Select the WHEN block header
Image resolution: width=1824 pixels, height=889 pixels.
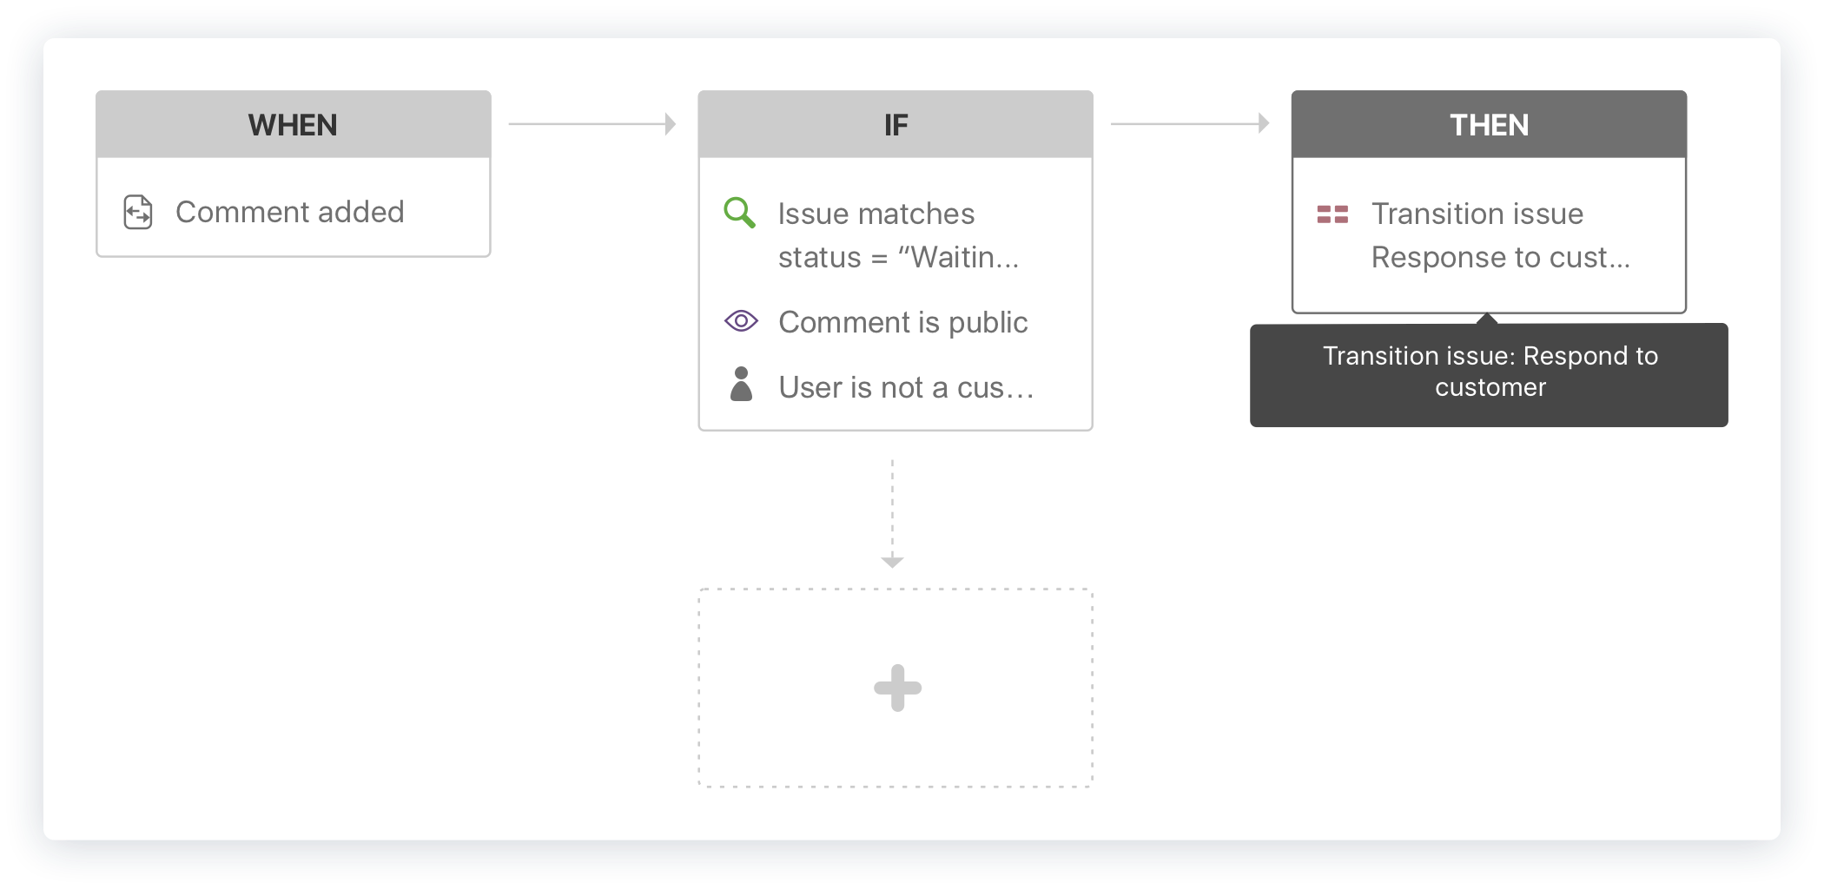click(x=294, y=124)
